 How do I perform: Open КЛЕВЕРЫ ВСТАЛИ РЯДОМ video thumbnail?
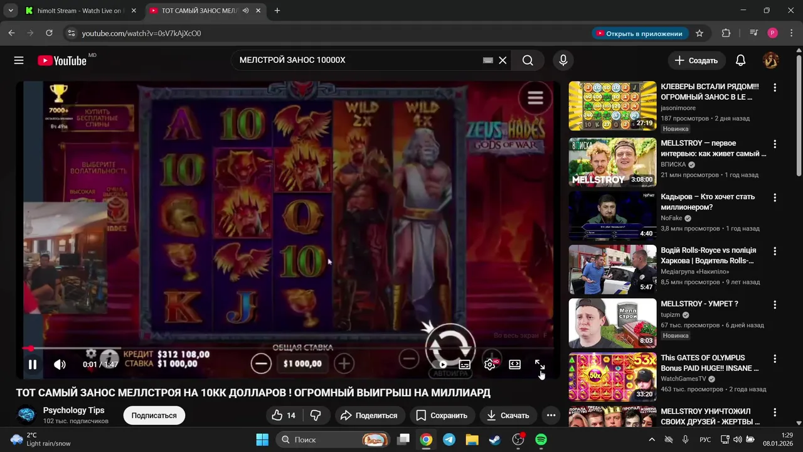tap(612, 105)
